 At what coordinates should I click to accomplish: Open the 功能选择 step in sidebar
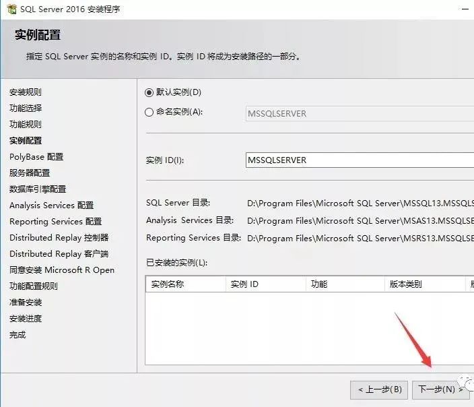26,108
